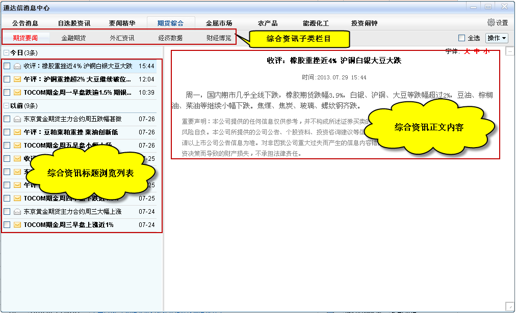The height and width of the screenshot is (313, 516).
Task: Open the 午评：豆粕菜粕重挫 菜油创新低 headline
Action: pyautogui.click(x=70, y=132)
